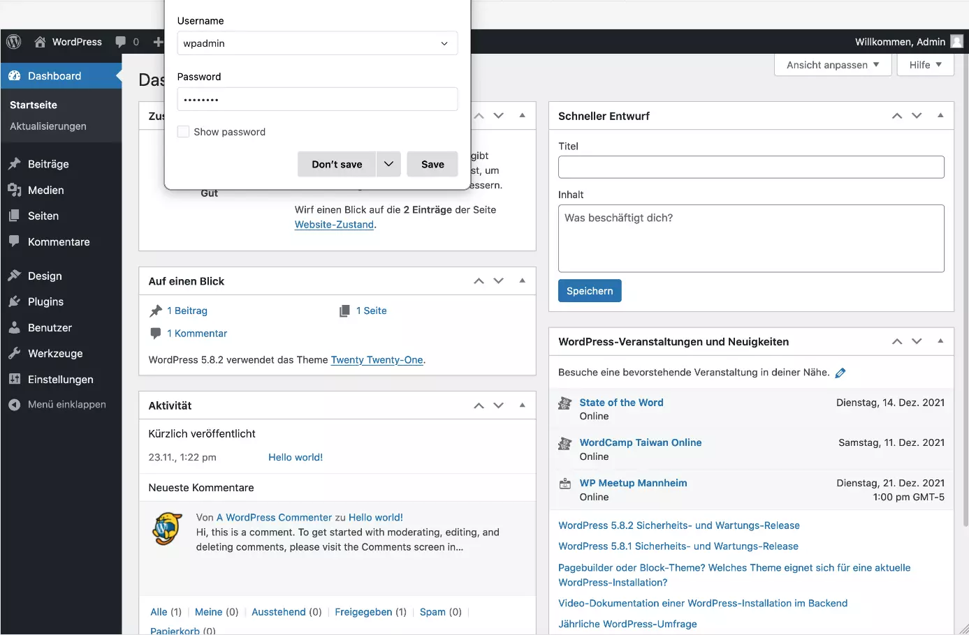Click the State of the Word event icon
The width and height of the screenshot is (969, 635).
(565, 403)
